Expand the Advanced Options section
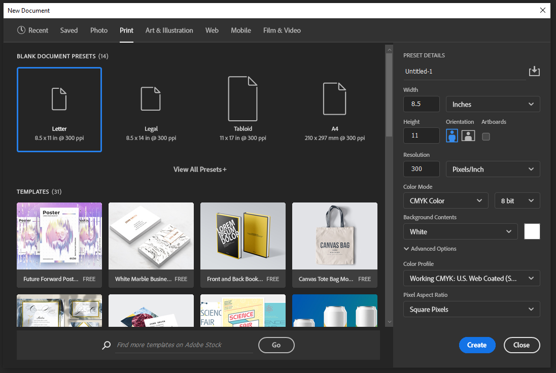 tap(430, 249)
